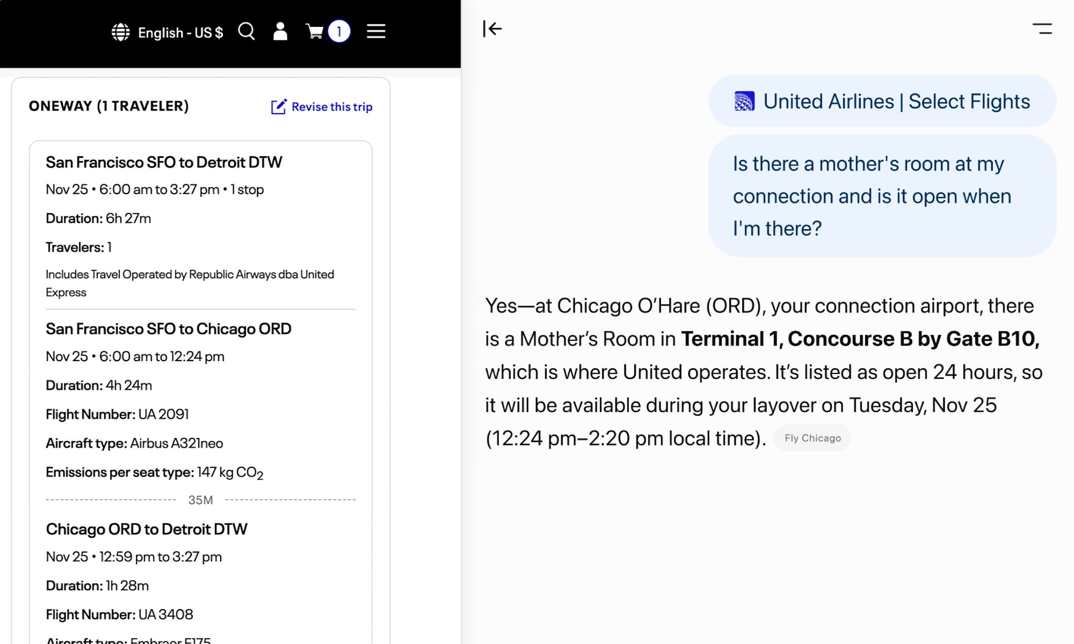Image resolution: width=1074 pixels, height=644 pixels.
Task: Click the ONEWAY (1 TRAVELER) heading
Action: [x=108, y=106]
